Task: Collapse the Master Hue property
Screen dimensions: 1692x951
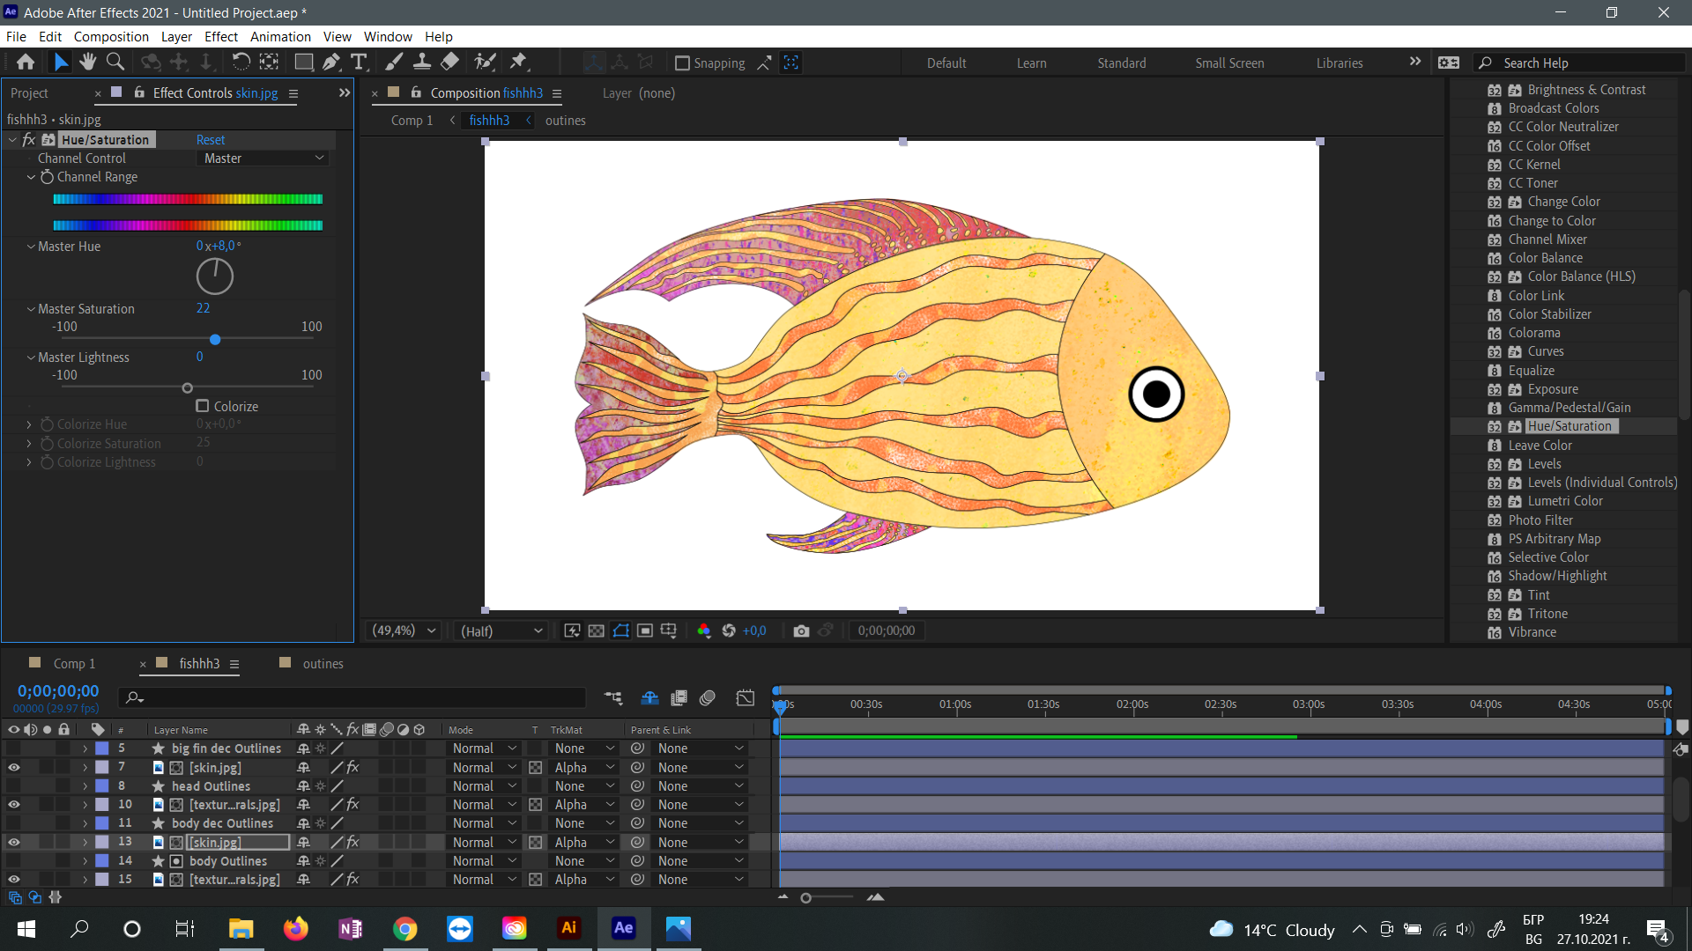Action: [x=31, y=247]
